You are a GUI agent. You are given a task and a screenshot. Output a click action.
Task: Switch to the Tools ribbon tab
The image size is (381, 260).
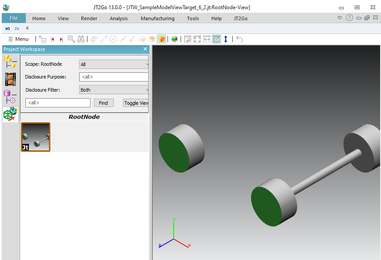[193, 18]
